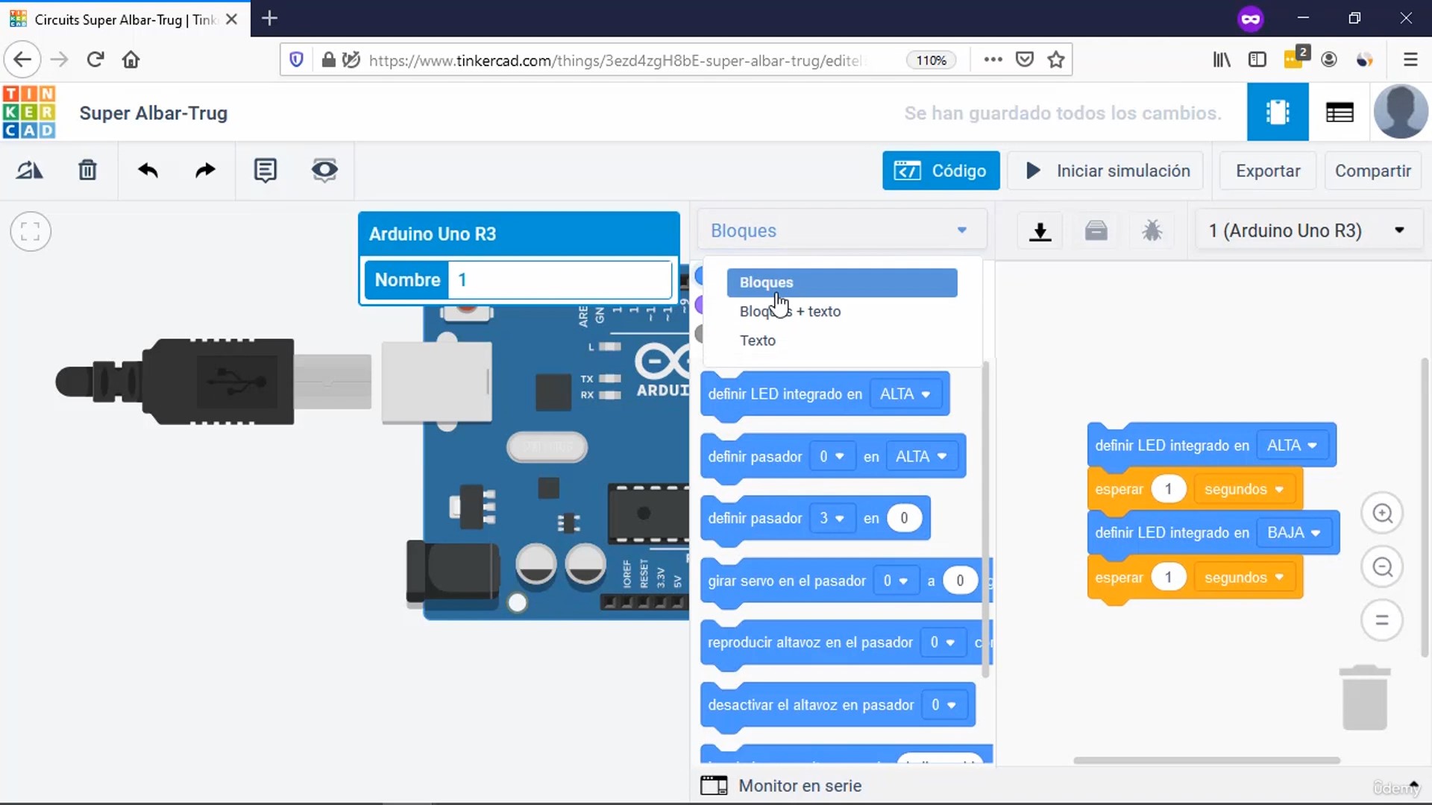Screen dimensions: 1432x805
Task: Open segundos dropdown in first esperar block
Action: pos(1244,490)
